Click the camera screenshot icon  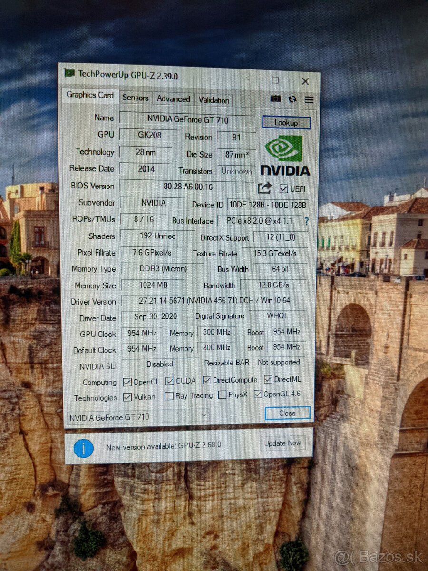[276, 99]
